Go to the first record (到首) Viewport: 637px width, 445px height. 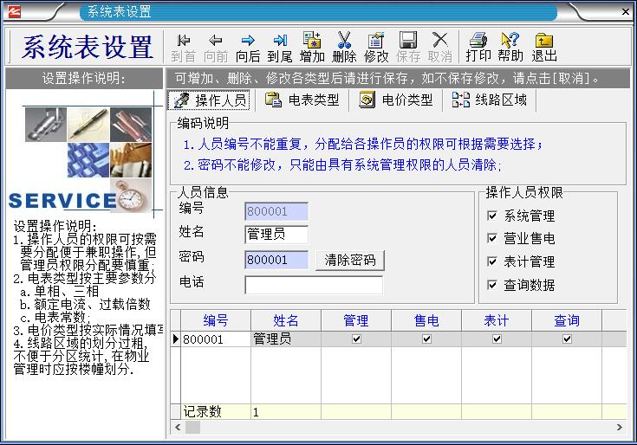183,47
